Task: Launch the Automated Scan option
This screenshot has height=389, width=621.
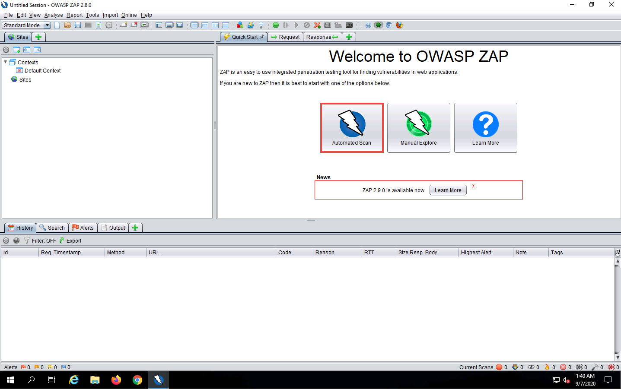Action: tap(351, 128)
